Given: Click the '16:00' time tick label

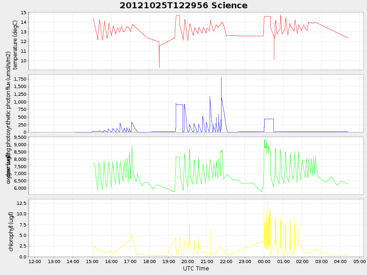Looking at the screenshot, I should [x=111, y=261].
